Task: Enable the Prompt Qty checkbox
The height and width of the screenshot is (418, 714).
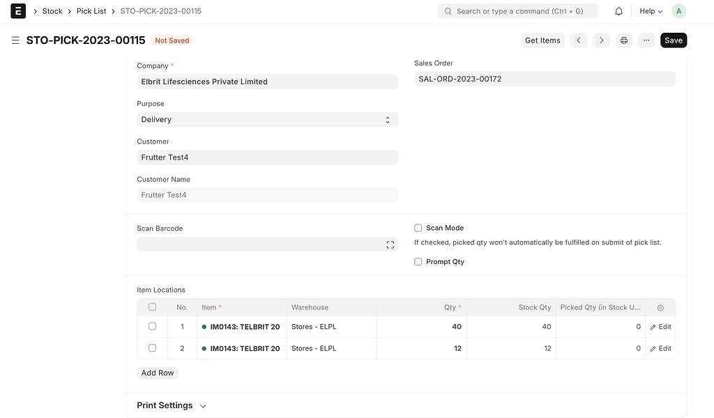Action: (x=418, y=261)
